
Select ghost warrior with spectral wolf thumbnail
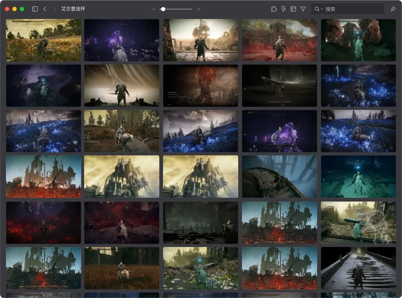358,222
